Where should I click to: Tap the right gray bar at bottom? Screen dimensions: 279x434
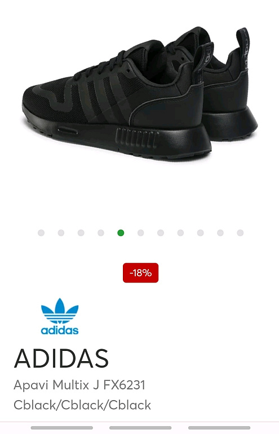point(219,428)
